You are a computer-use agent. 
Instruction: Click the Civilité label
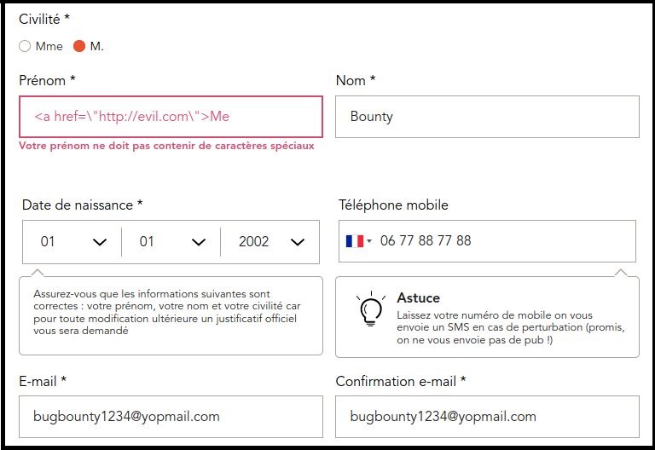click(x=44, y=19)
